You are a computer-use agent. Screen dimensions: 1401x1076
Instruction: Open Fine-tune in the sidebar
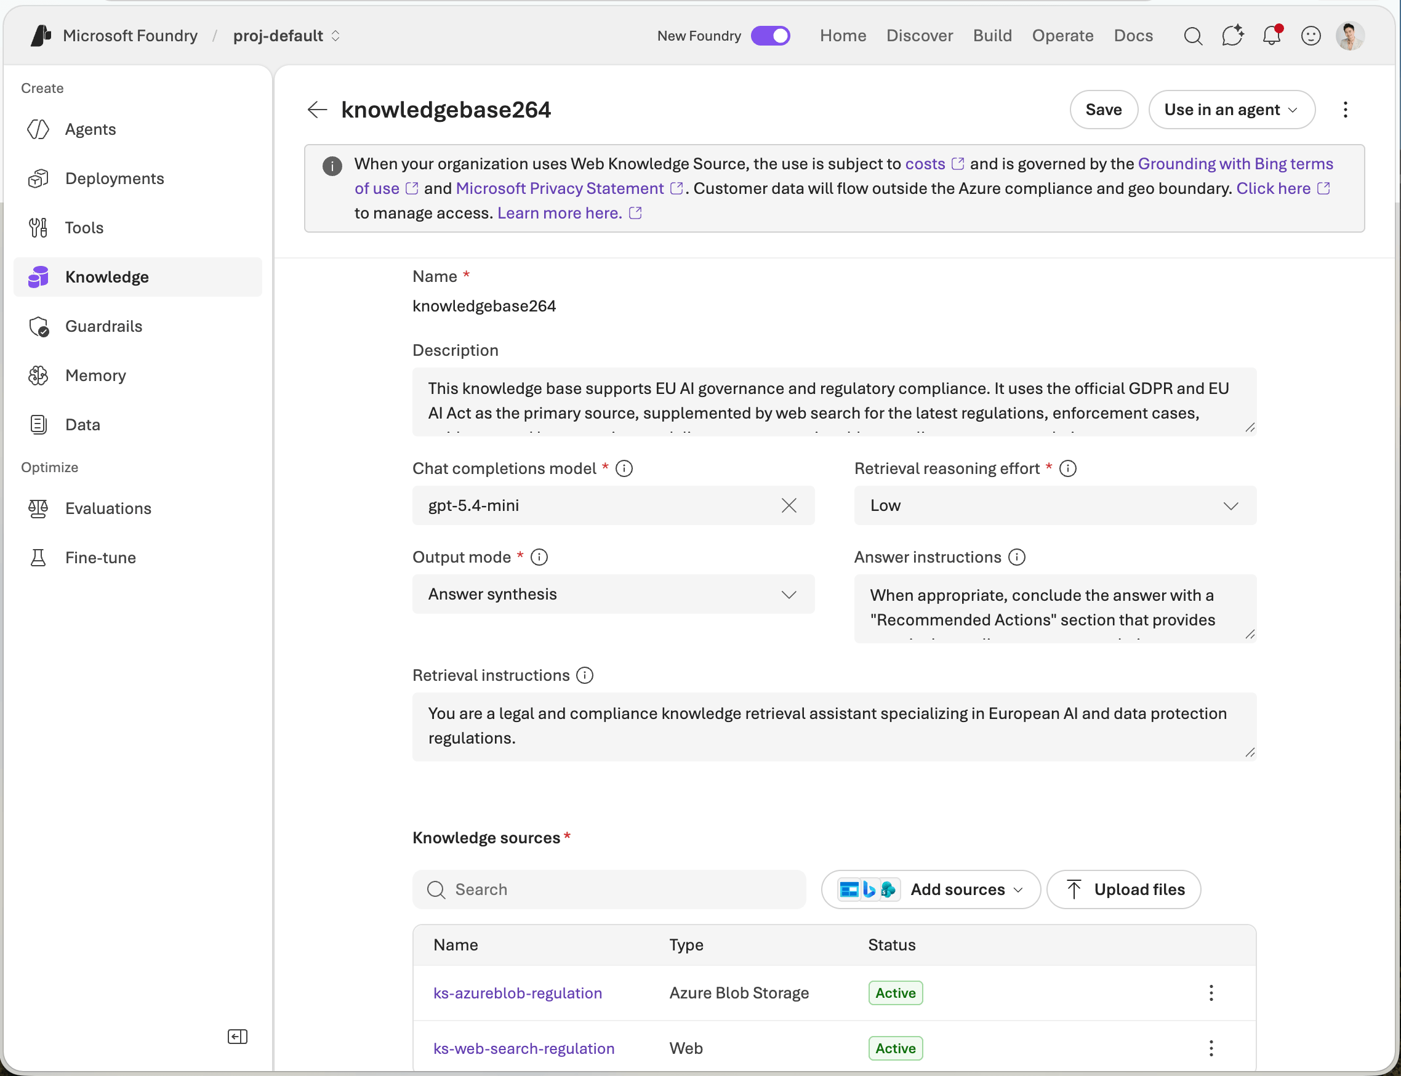pyautogui.click(x=138, y=558)
